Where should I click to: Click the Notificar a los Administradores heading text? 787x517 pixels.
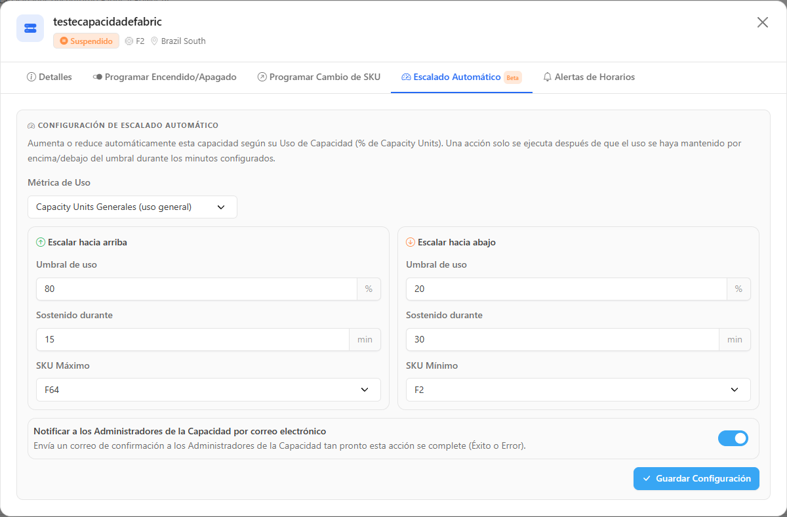[180, 431]
